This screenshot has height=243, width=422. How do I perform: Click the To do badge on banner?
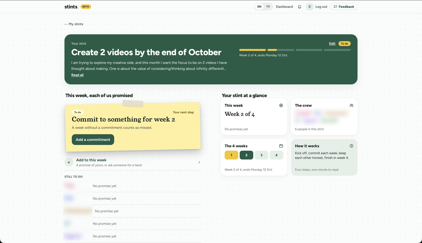344,44
